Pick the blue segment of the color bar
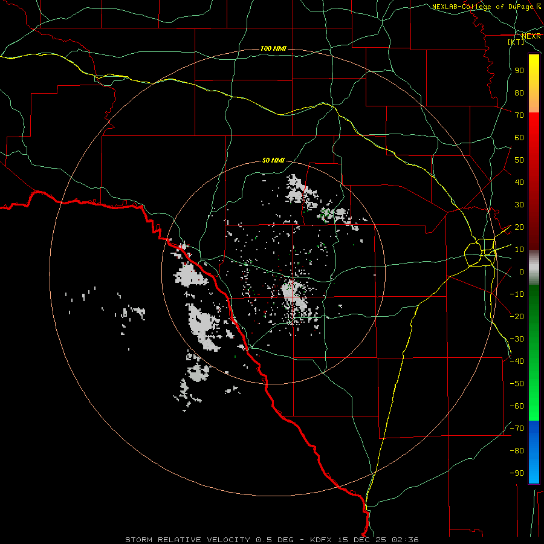This screenshot has width=544, height=544. (x=534, y=452)
